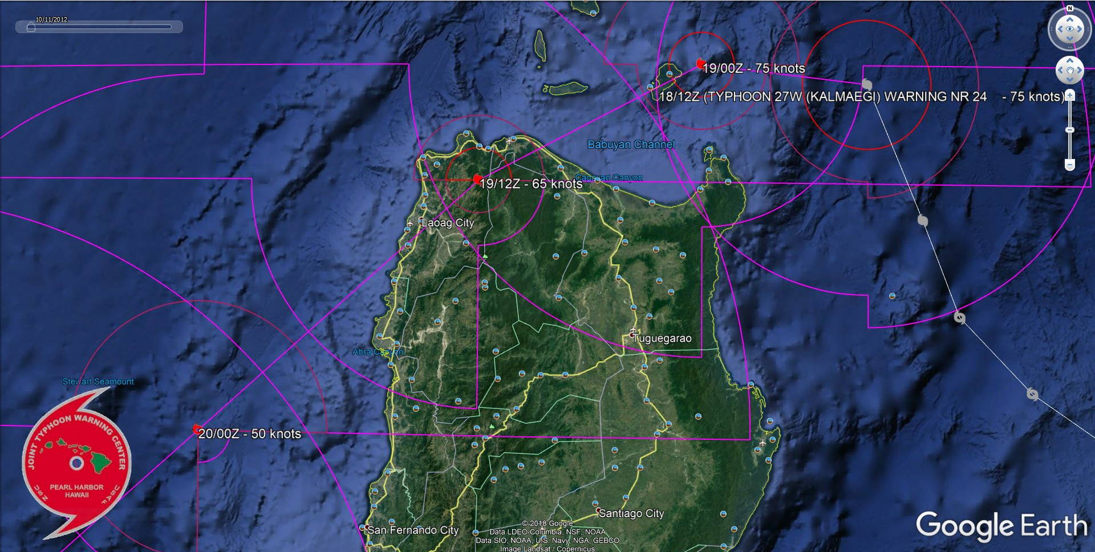The image size is (1095, 552).
Task: Open the Santiago City place label
Action: point(631,513)
